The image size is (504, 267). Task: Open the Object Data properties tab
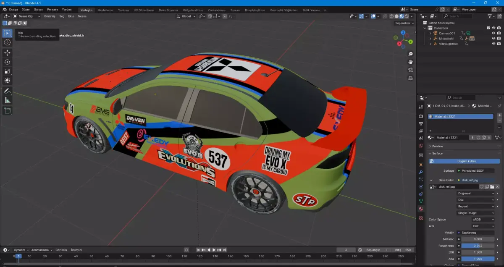(x=421, y=201)
